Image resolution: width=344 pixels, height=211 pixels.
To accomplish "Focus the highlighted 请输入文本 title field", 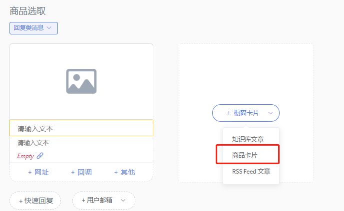I will 81,128.
